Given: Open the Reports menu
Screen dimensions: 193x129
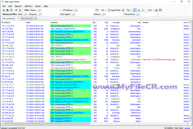Looking at the screenshot, I should [18, 6].
